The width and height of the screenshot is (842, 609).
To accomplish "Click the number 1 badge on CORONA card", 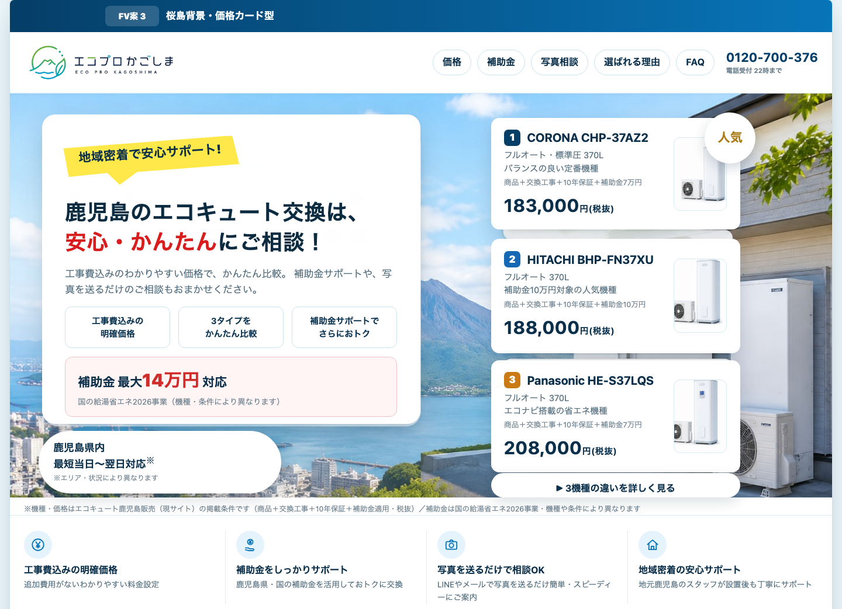I will 512,138.
